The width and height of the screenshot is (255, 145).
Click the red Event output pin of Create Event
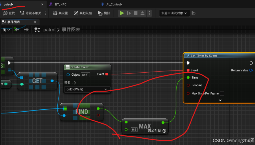click(x=107, y=74)
